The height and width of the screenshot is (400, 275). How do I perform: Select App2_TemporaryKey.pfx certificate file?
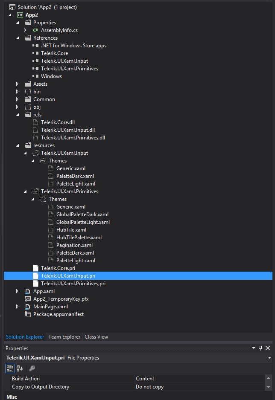[x=61, y=299]
